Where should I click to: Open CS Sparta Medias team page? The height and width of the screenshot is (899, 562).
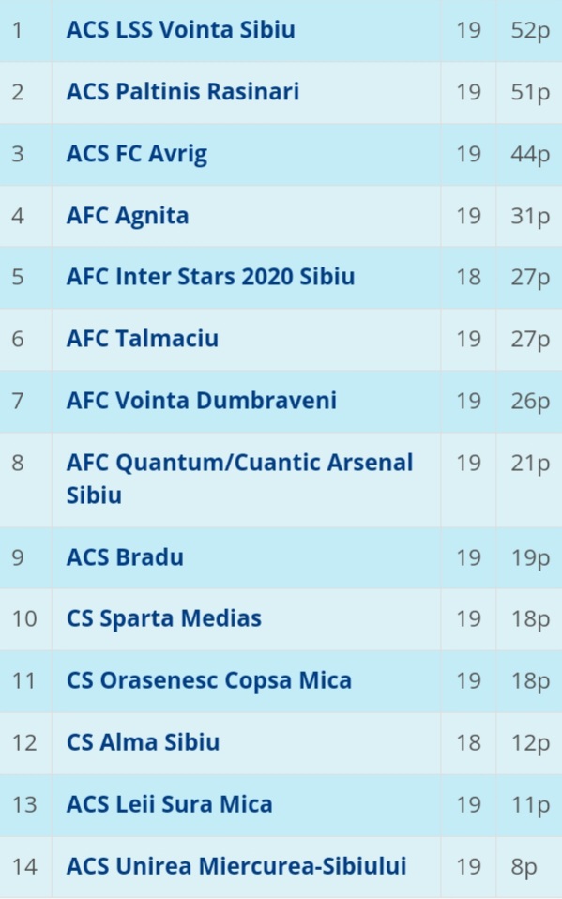pyautogui.click(x=164, y=618)
